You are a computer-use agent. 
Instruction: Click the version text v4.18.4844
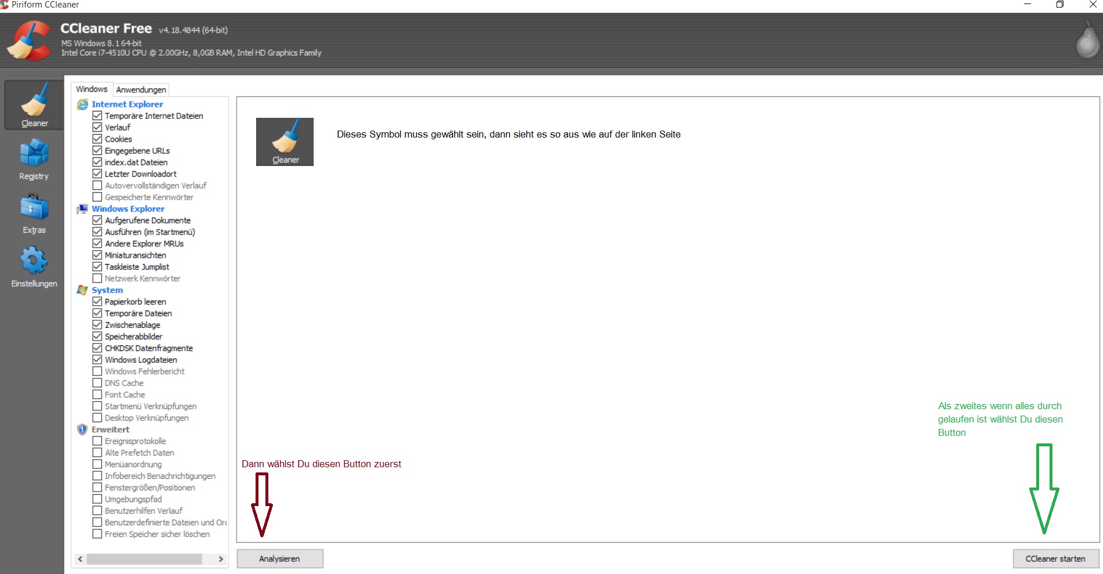tap(193, 30)
